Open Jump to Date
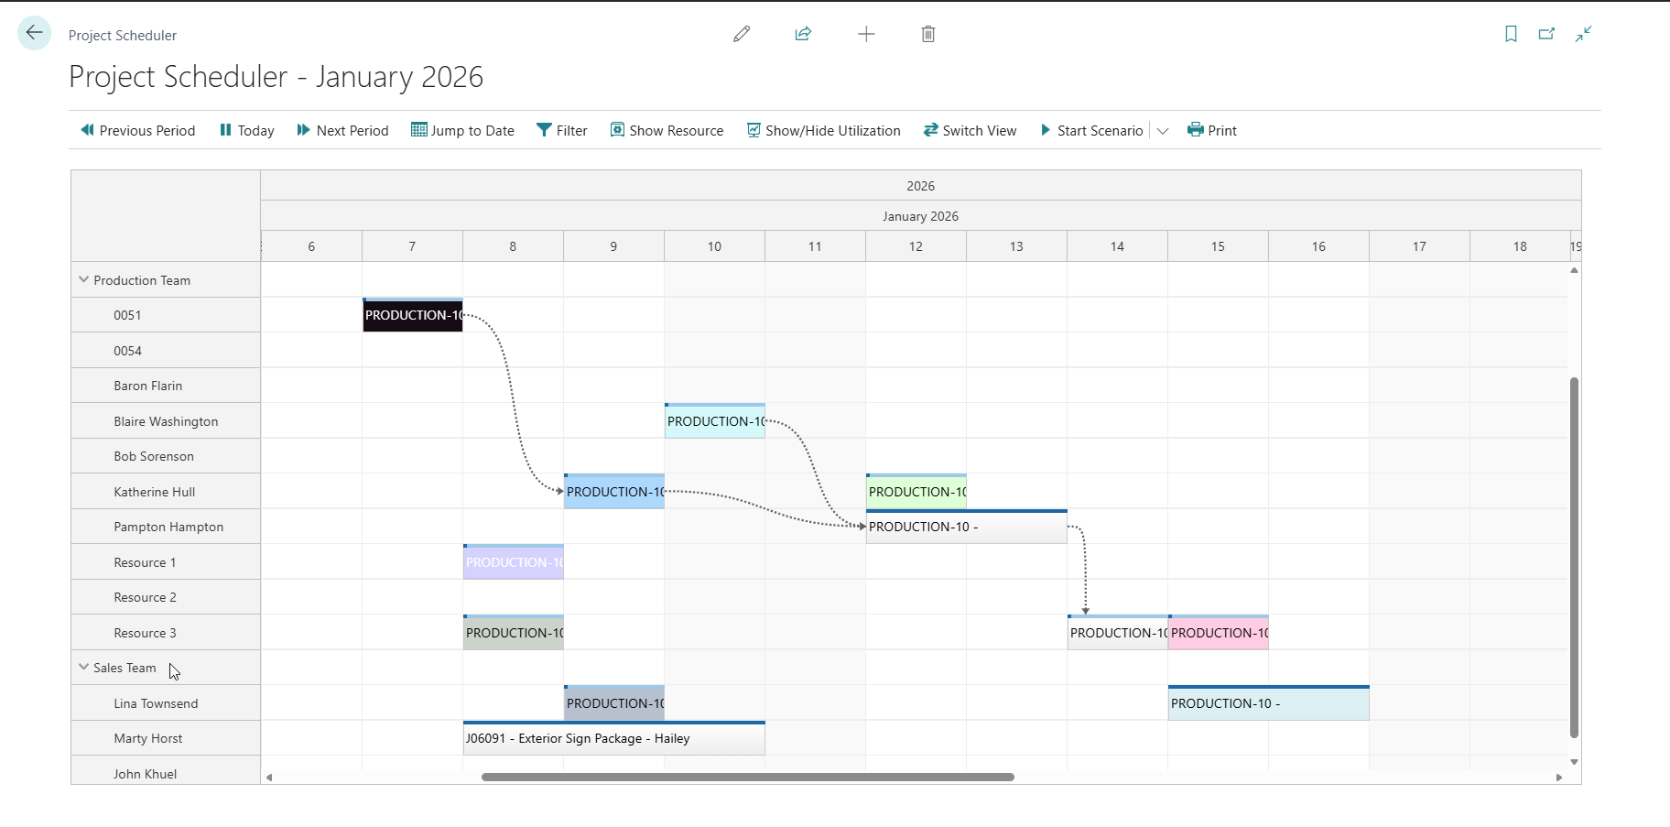1670x827 pixels. [462, 131]
